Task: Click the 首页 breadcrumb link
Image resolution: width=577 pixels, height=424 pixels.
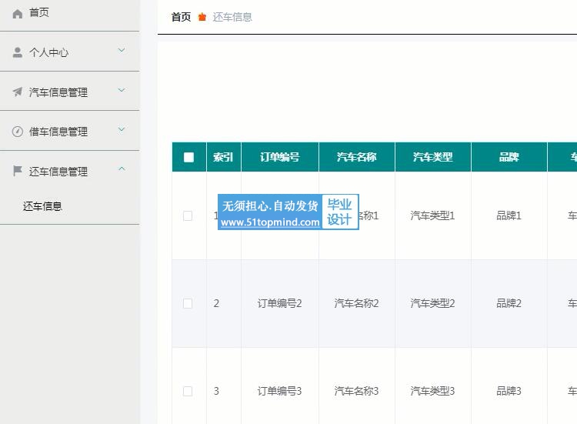Action: click(x=181, y=17)
